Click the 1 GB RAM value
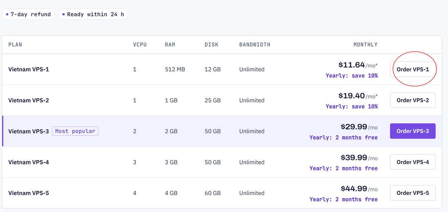448x212 pixels. pyautogui.click(x=171, y=100)
